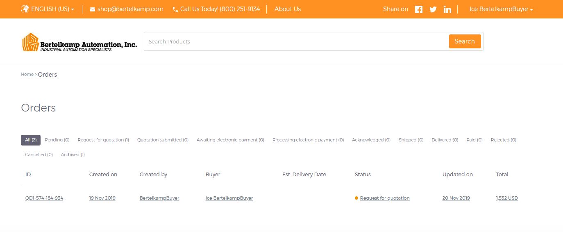Expand the Ice BertelkampBuyer account menu
The image size is (563, 232).
(x=501, y=9)
